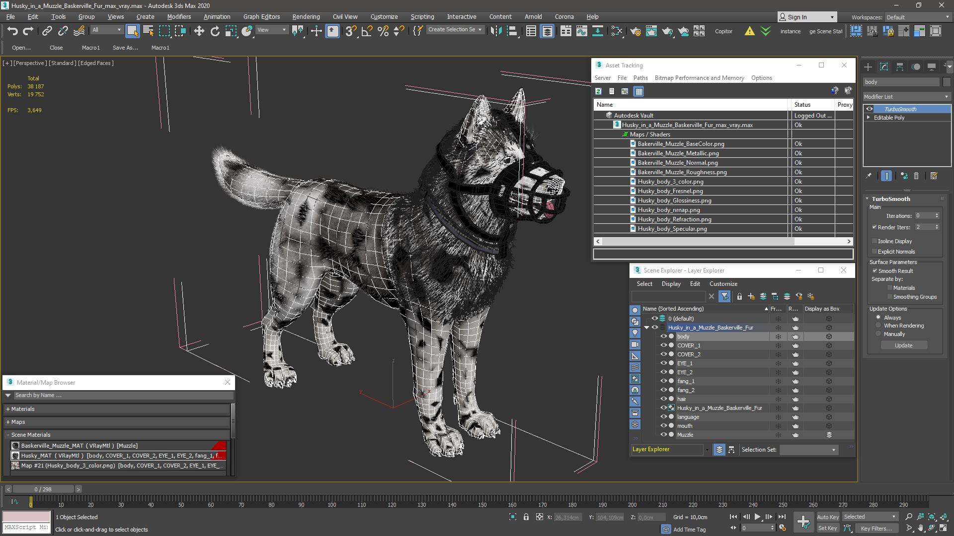This screenshot has width=954, height=536.
Task: Toggle the Percent Snap icon
Action: point(383,31)
